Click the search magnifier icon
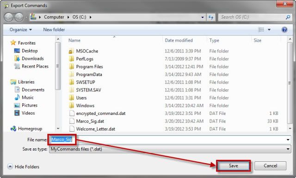Screen dimensions: 296x178 288,17
